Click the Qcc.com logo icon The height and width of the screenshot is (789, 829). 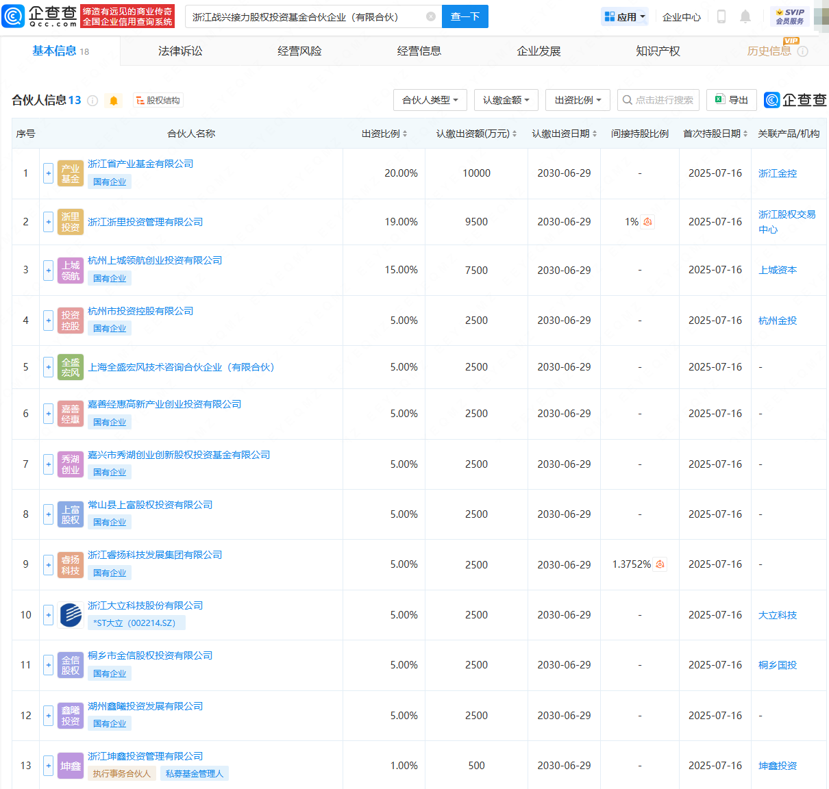13,16
